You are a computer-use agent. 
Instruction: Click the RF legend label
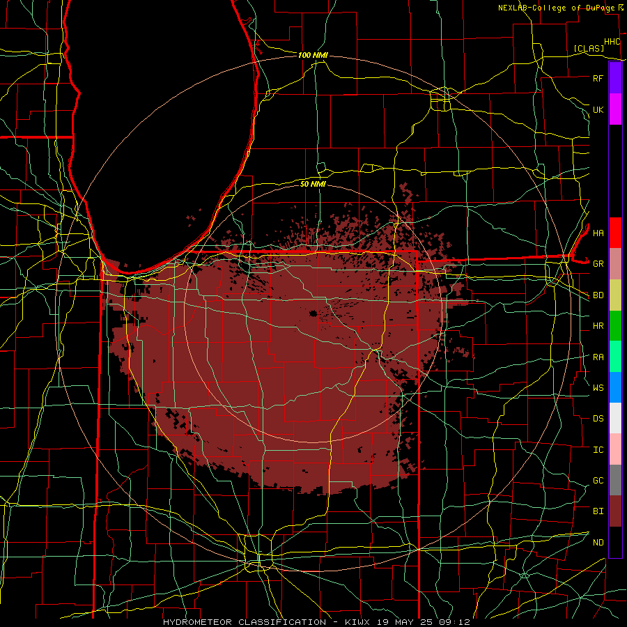[x=598, y=78]
